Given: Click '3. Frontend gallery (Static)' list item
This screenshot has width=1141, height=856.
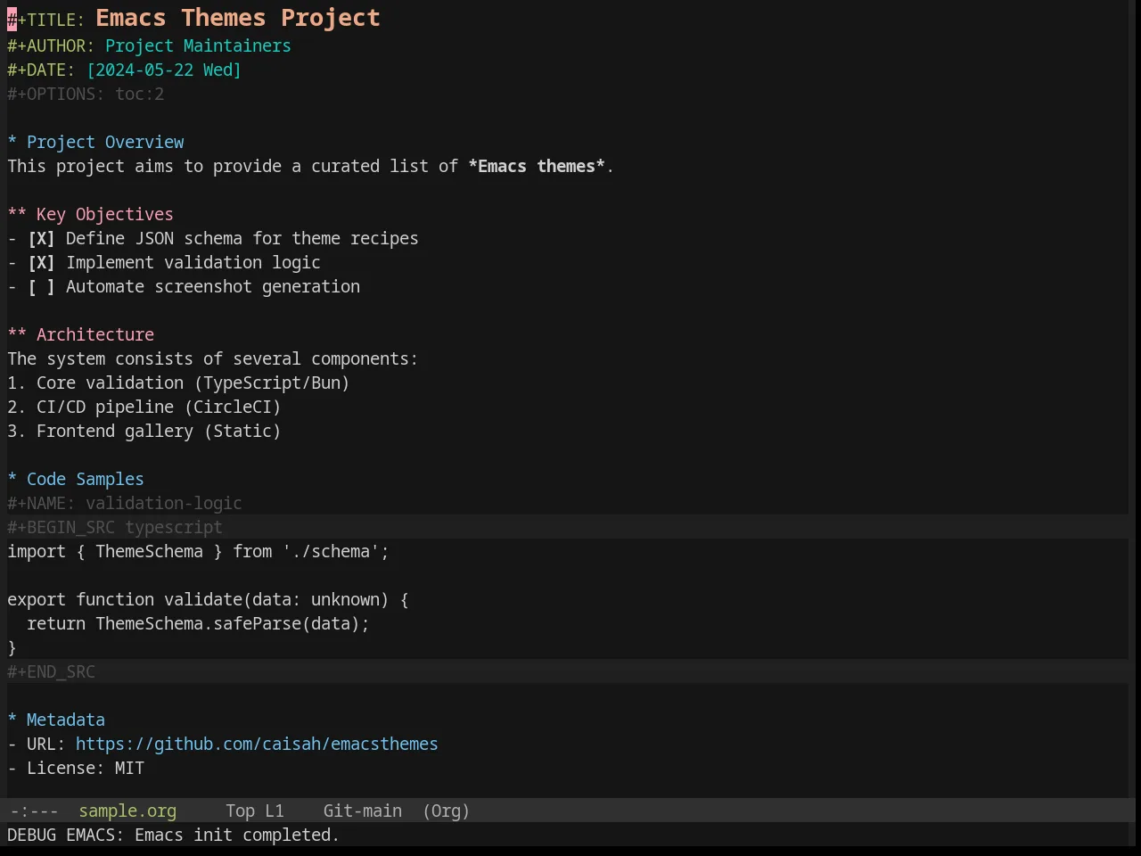Looking at the screenshot, I should (x=144, y=432).
